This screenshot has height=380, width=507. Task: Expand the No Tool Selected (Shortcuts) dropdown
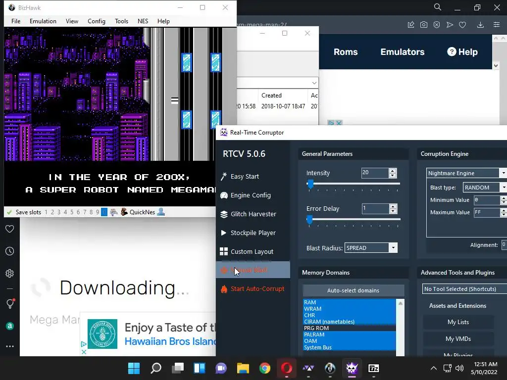pyautogui.click(x=464, y=289)
